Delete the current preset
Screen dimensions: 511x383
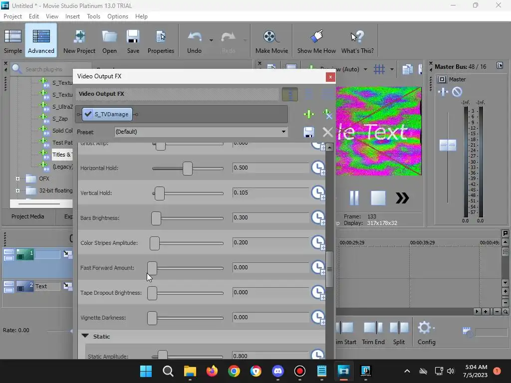tap(327, 132)
